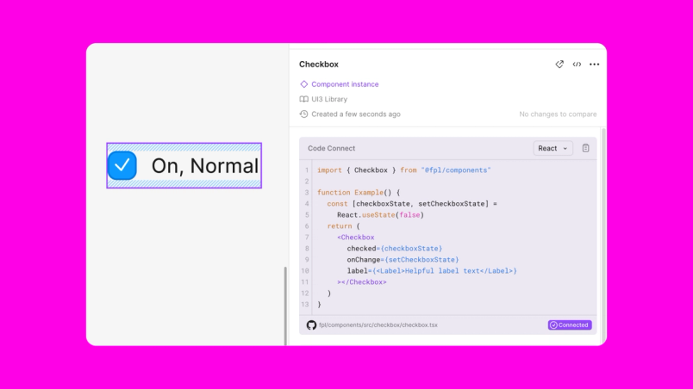The image size is (693, 389).
Task: Click the 'Created a few seconds ago' text
Action: coord(356,114)
